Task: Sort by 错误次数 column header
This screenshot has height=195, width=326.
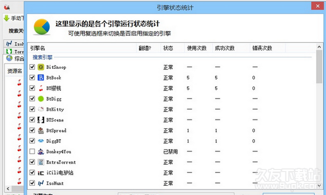Action: [268, 48]
